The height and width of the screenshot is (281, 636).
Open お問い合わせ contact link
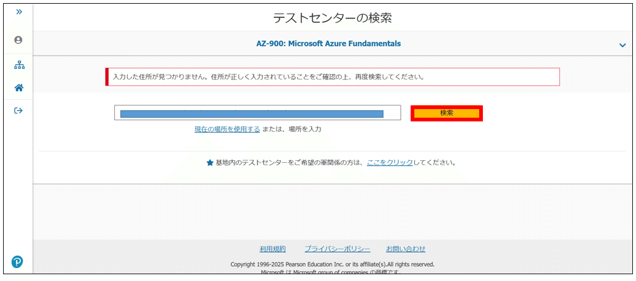coord(406,248)
